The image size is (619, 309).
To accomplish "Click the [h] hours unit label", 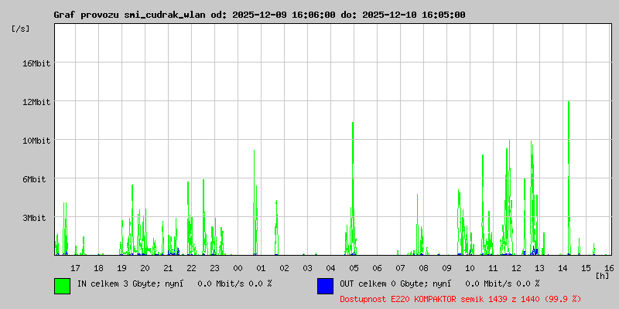I will point(602,275).
